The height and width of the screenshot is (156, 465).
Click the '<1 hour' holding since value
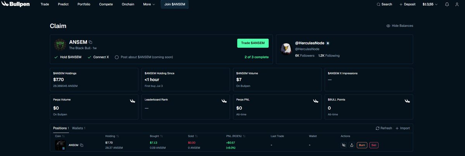tap(152, 79)
